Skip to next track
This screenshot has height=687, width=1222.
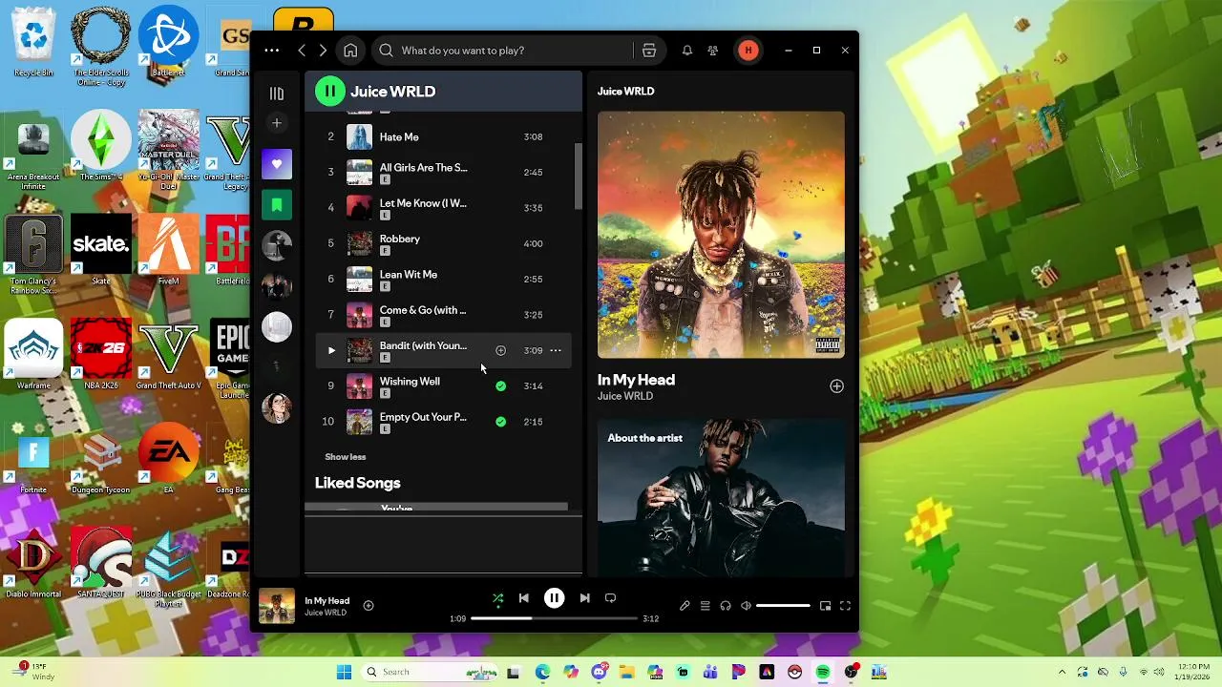click(584, 598)
